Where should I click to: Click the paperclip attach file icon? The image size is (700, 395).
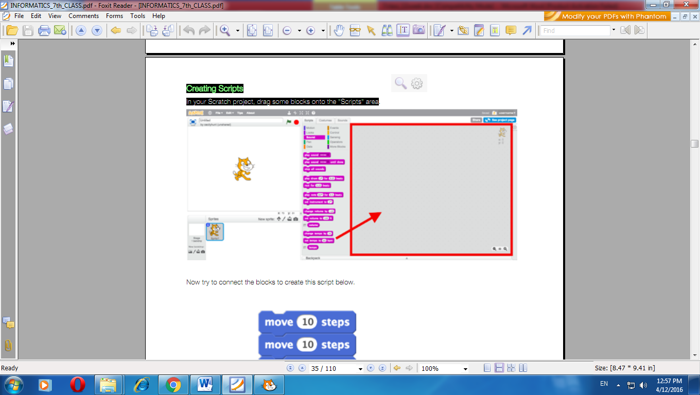pos(463,30)
